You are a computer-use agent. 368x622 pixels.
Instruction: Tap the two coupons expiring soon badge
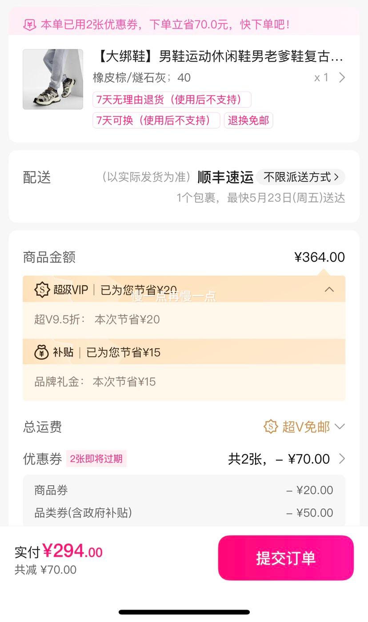96,459
